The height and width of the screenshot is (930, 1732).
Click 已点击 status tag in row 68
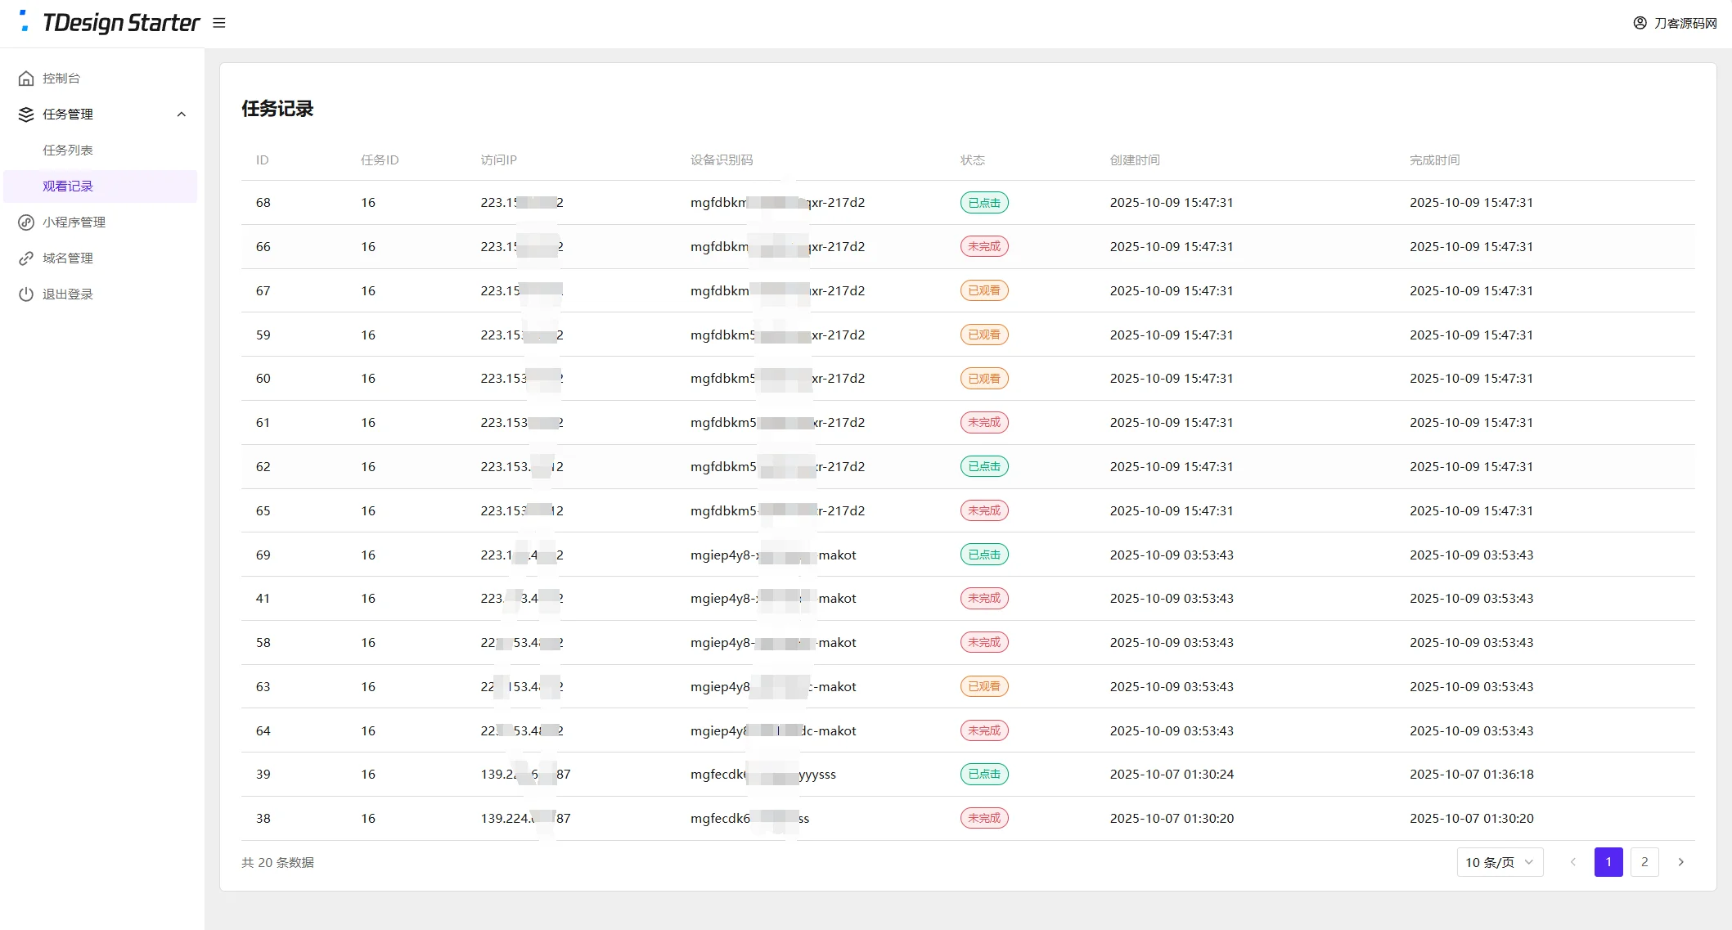pyautogui.click(x=983, y=203)
